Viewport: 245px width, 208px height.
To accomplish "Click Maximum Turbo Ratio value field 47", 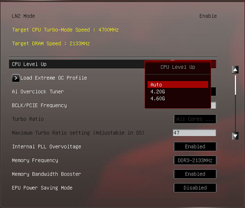I will click(194, 133).
